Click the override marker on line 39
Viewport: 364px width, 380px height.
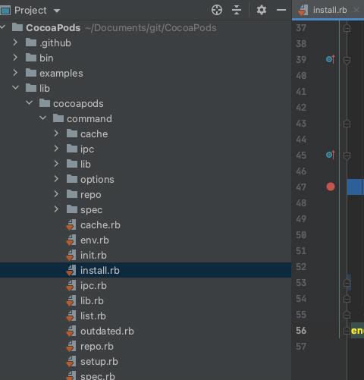pyautogui.click(x=331, y=59)
